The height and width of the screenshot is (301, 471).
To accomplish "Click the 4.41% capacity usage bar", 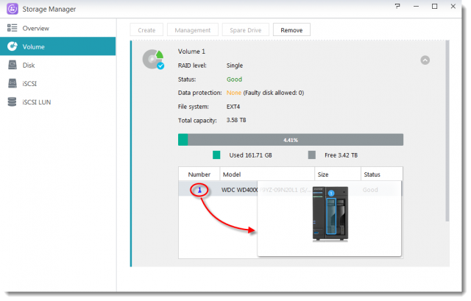I will point(291,139).
